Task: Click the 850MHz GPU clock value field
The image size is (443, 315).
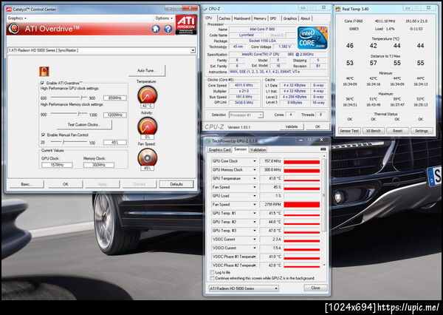Action: [x=115, y=98]
